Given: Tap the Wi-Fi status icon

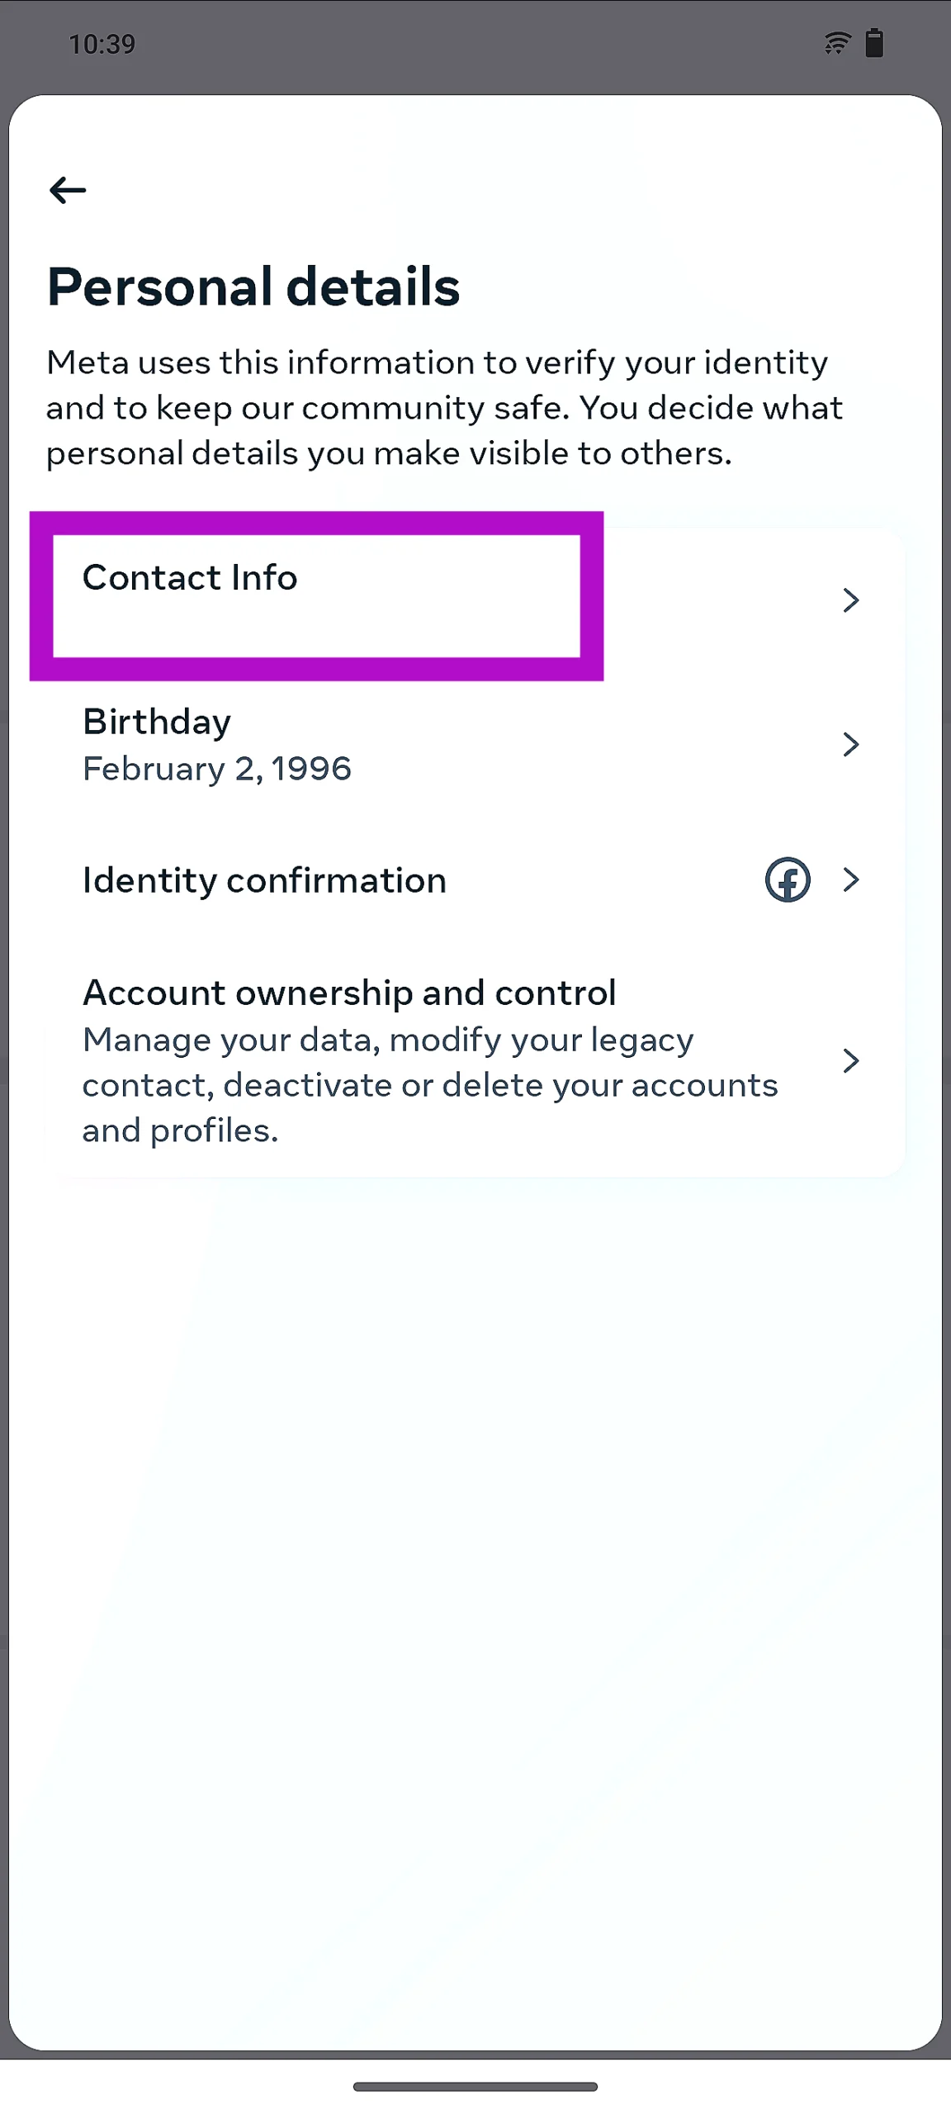Looking at the screenshot, I should (x=836, y=43).
